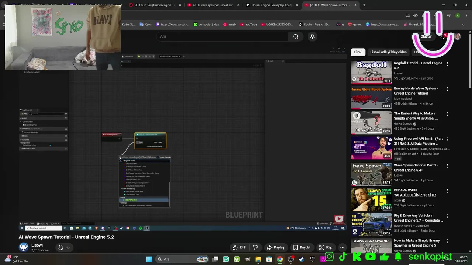Close the 'wave spawner unreal eng' tab
The height and width of the screenshot is (265, 472).
[x=238, y=5]
